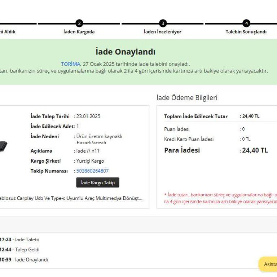This screenshot has height=277, width=277.
Task: Click the returned product thumbnail image
Action: 3,147
